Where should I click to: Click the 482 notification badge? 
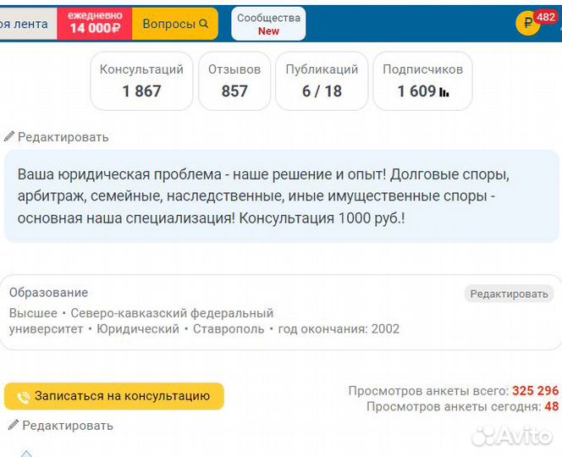pyautogui.click(x=546, y=17)
